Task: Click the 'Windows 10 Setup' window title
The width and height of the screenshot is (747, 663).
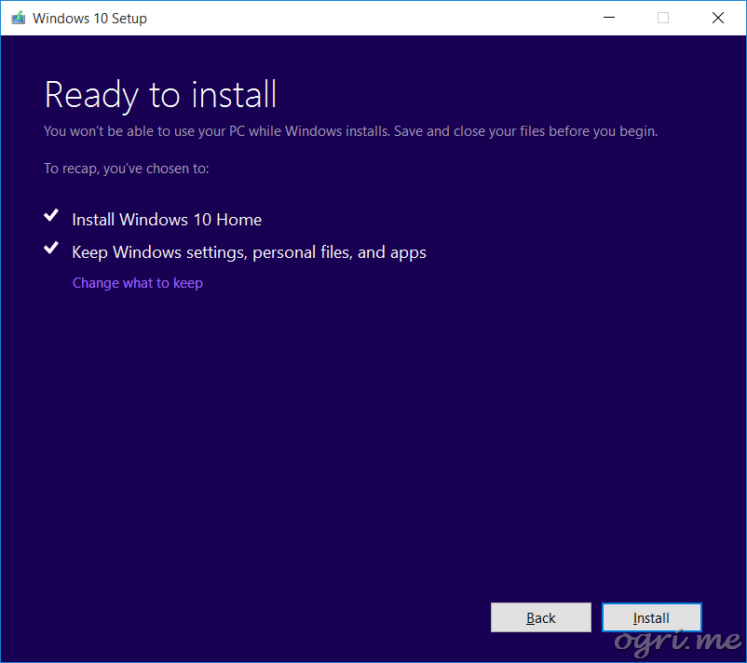Action: tap(89, 18)
